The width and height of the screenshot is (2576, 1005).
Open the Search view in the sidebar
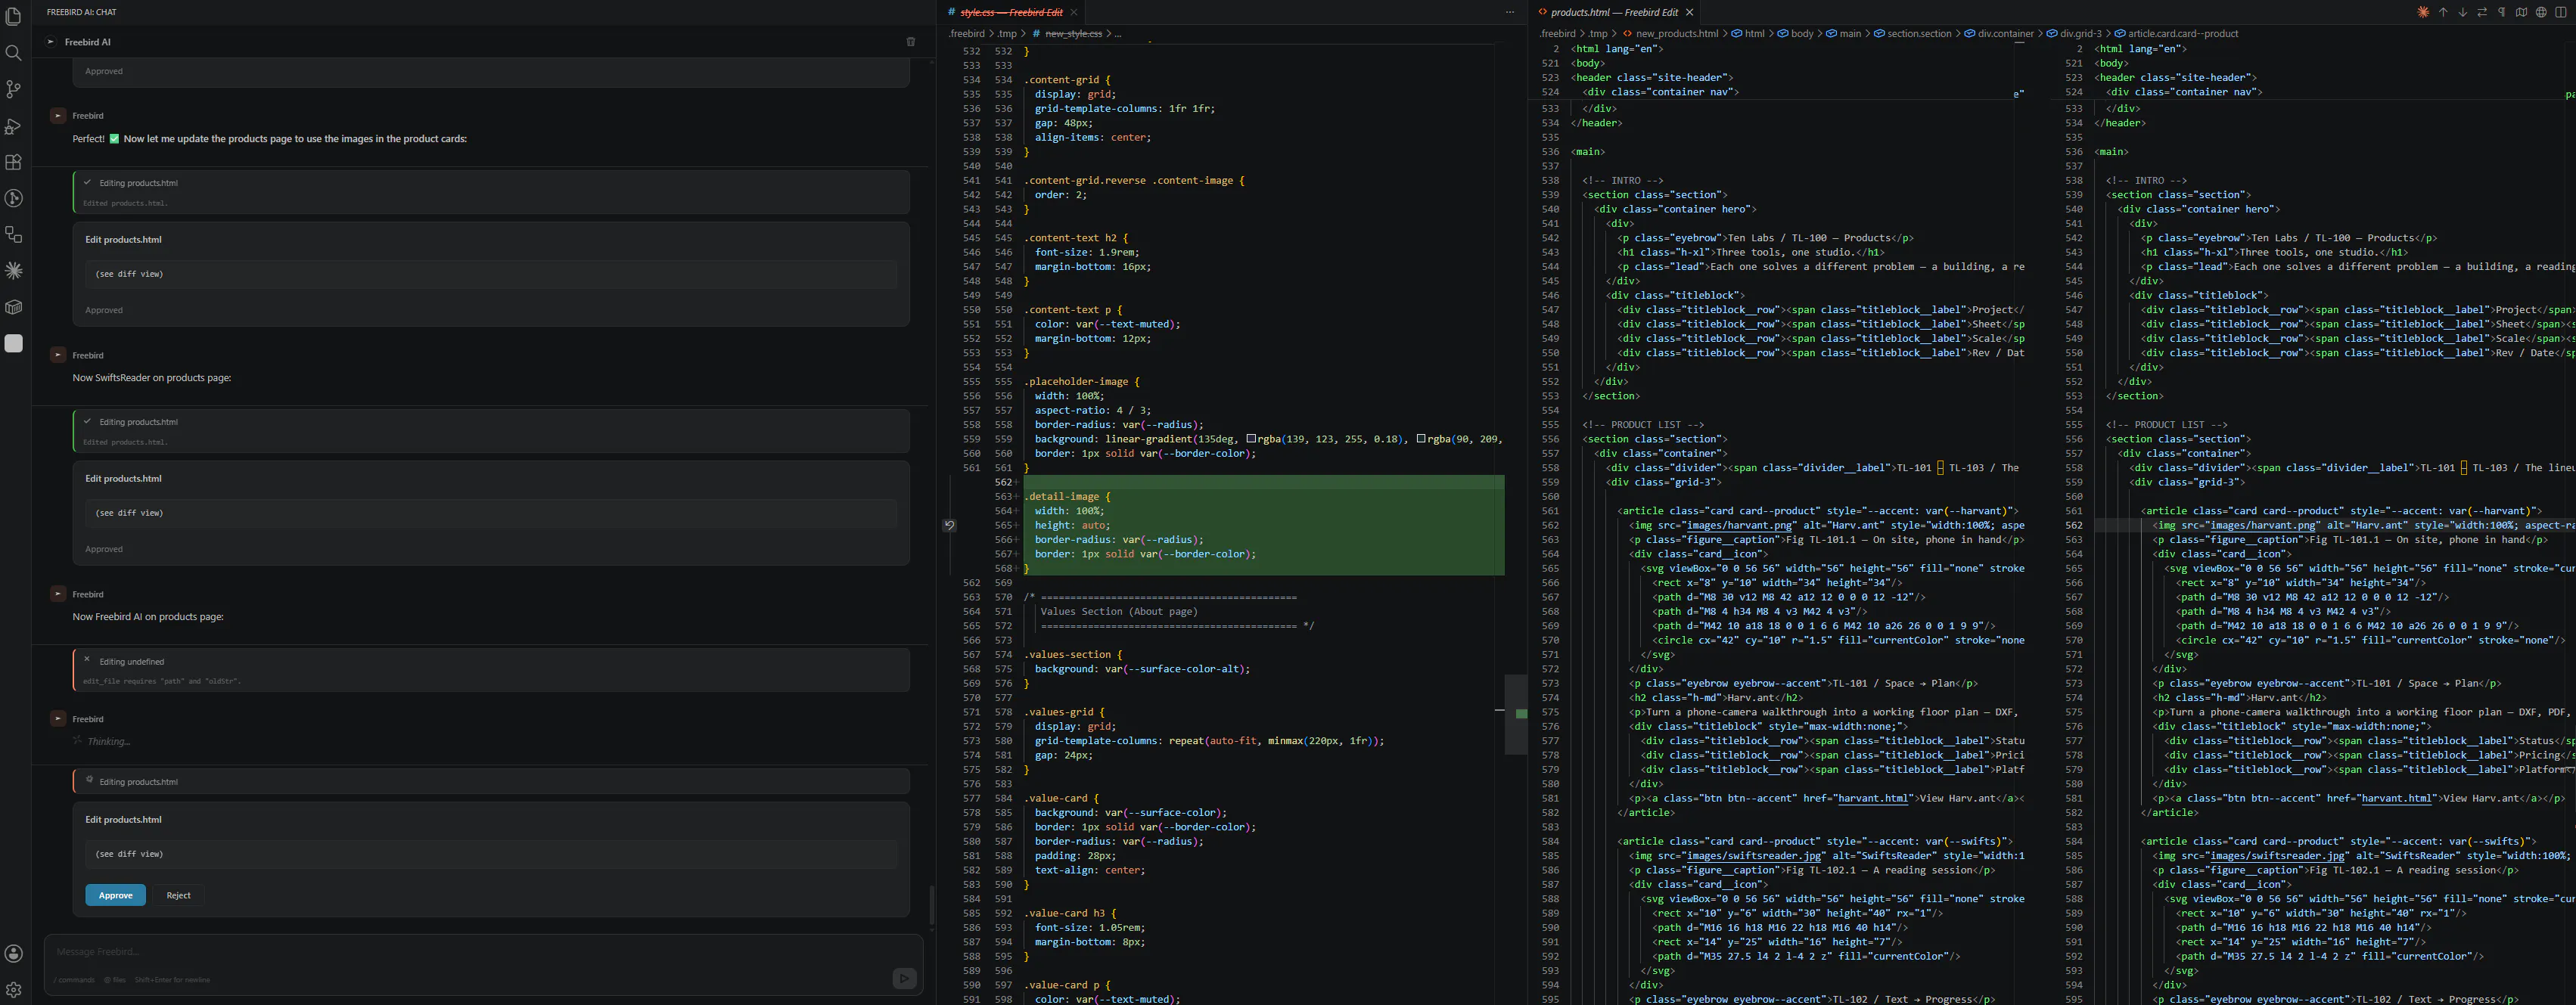[13, 53]
